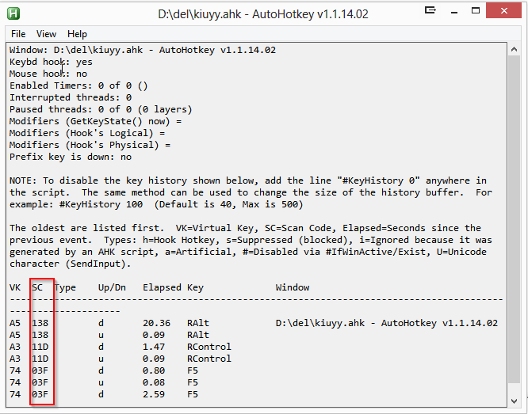Image resolution: width=528 pixels, height=414 pixels.
Task: Click the elapsed value 2.59
Action: (154, 394)
